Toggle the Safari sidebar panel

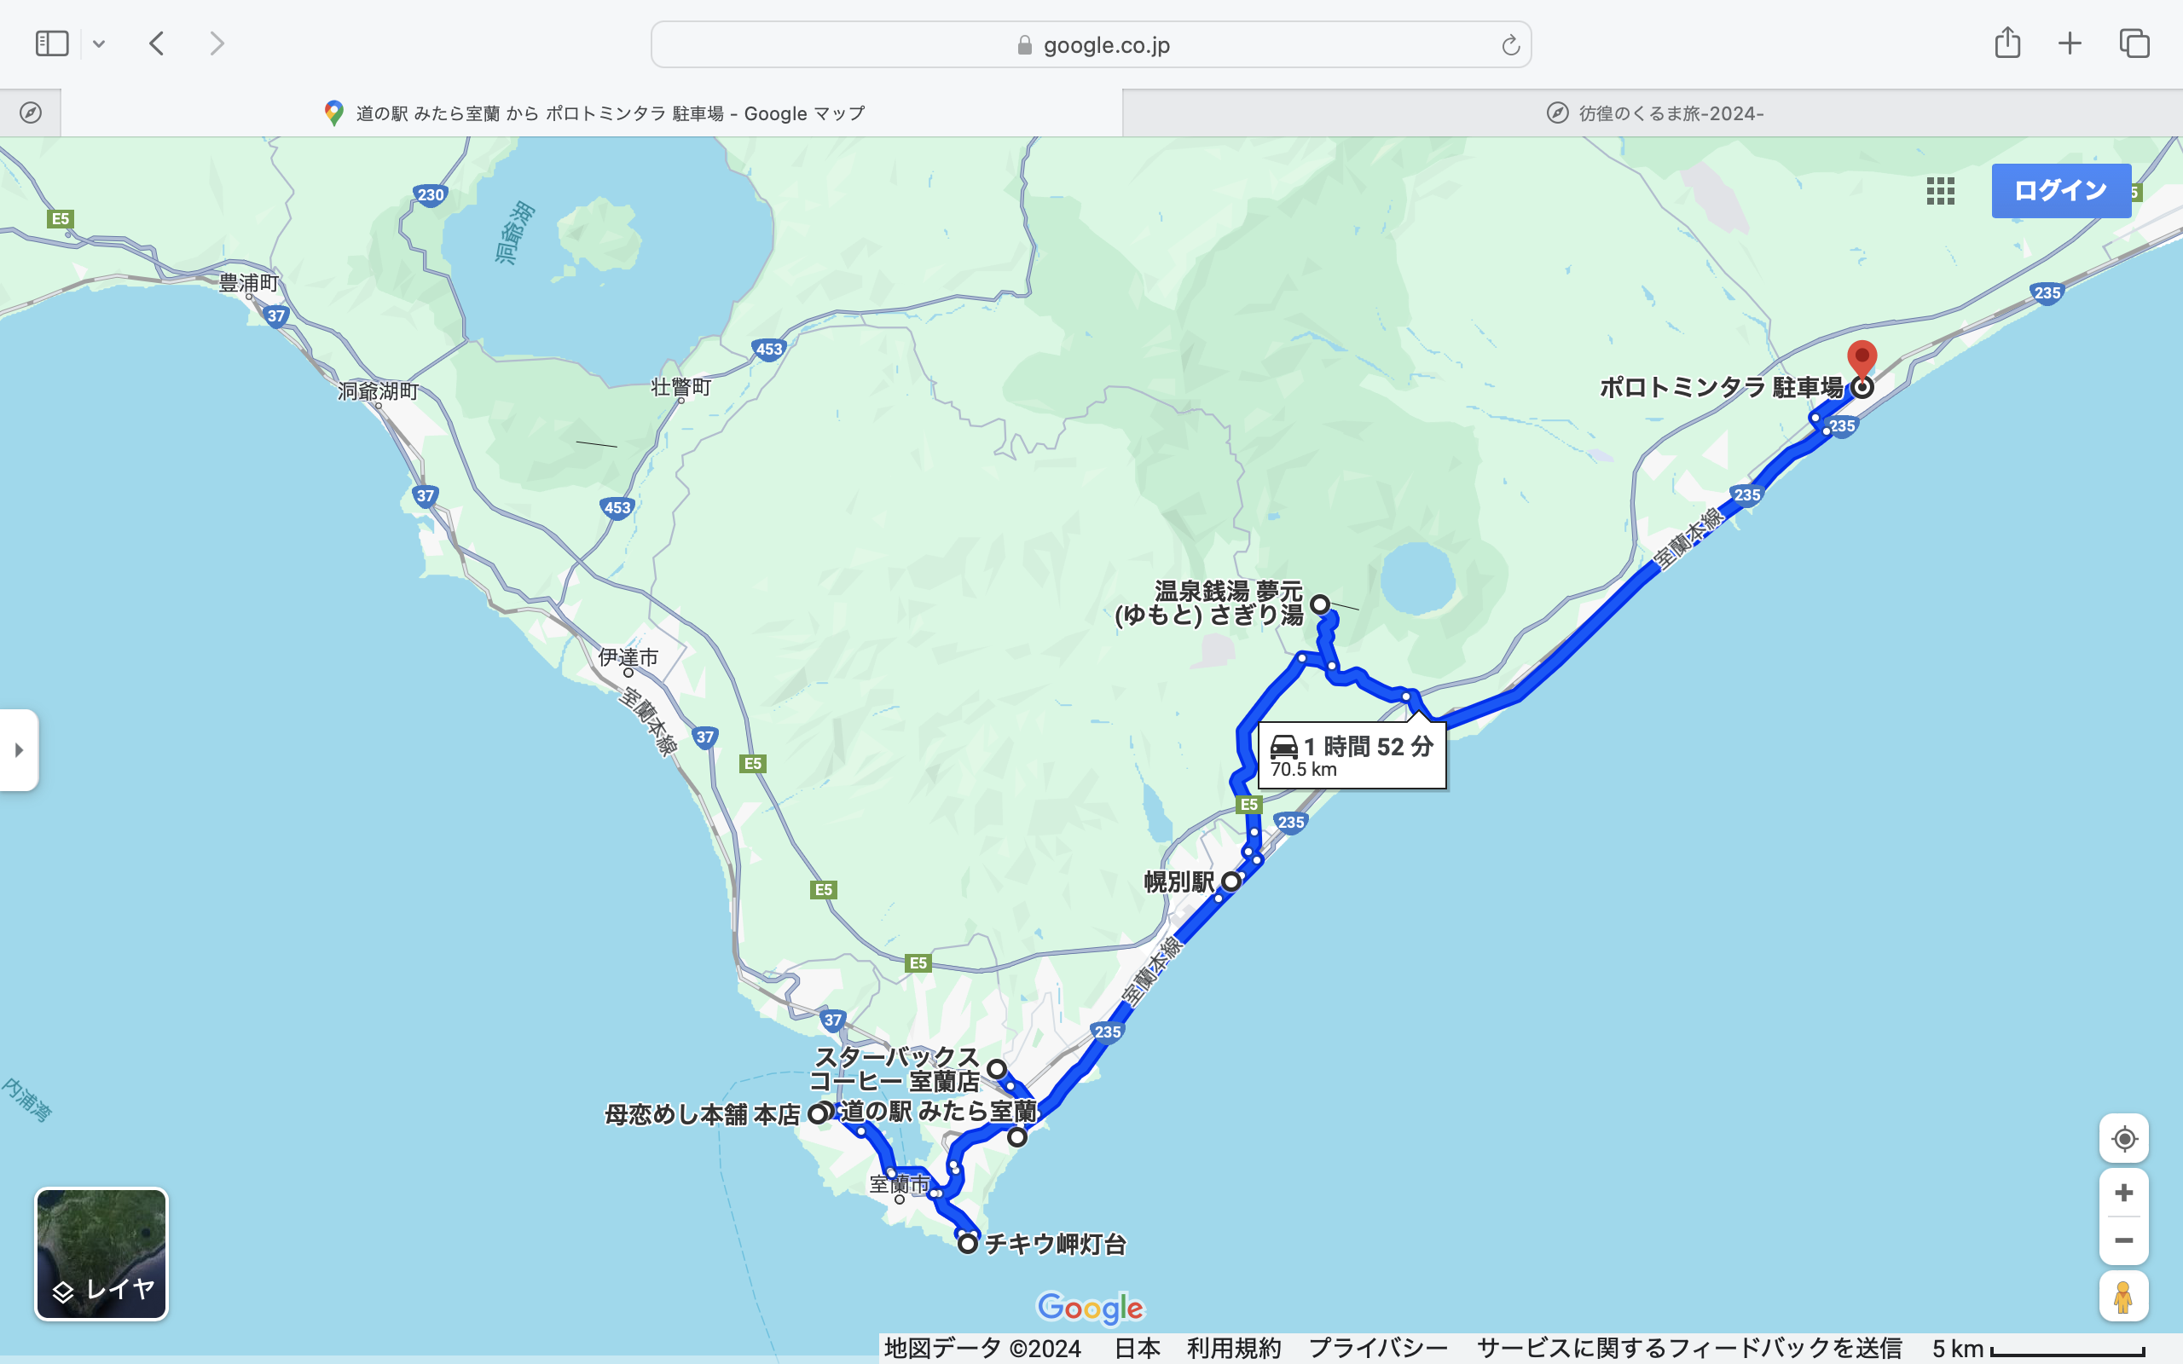[x=51, y=43]
